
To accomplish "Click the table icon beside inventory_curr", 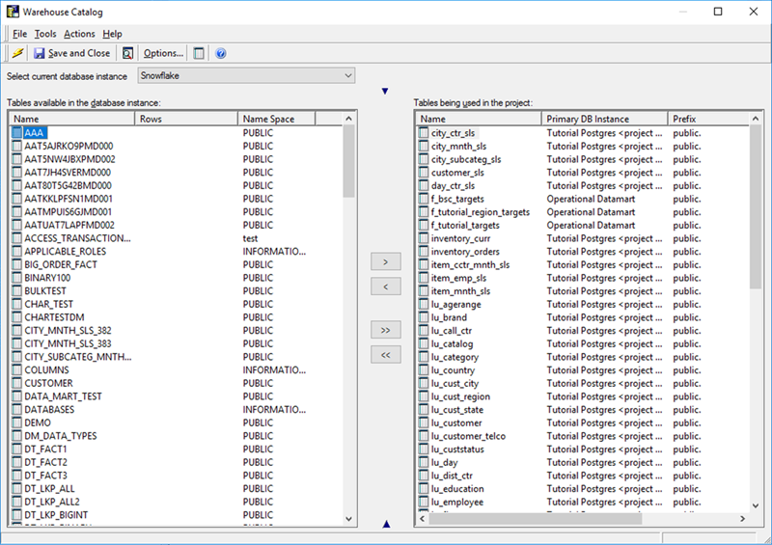I will [x=424, y=238].
